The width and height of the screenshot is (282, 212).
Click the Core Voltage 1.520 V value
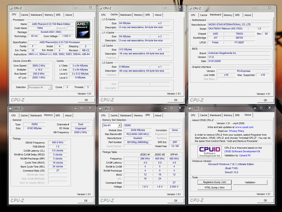coord(67,36)
